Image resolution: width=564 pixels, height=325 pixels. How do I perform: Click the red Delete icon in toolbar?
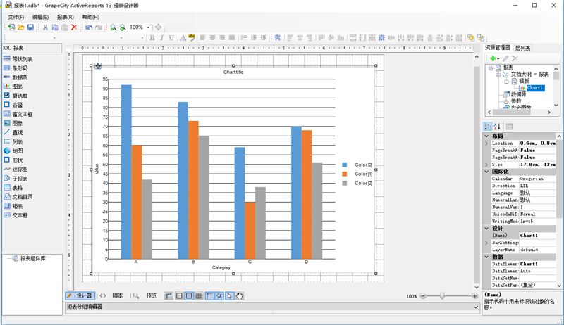74,27
